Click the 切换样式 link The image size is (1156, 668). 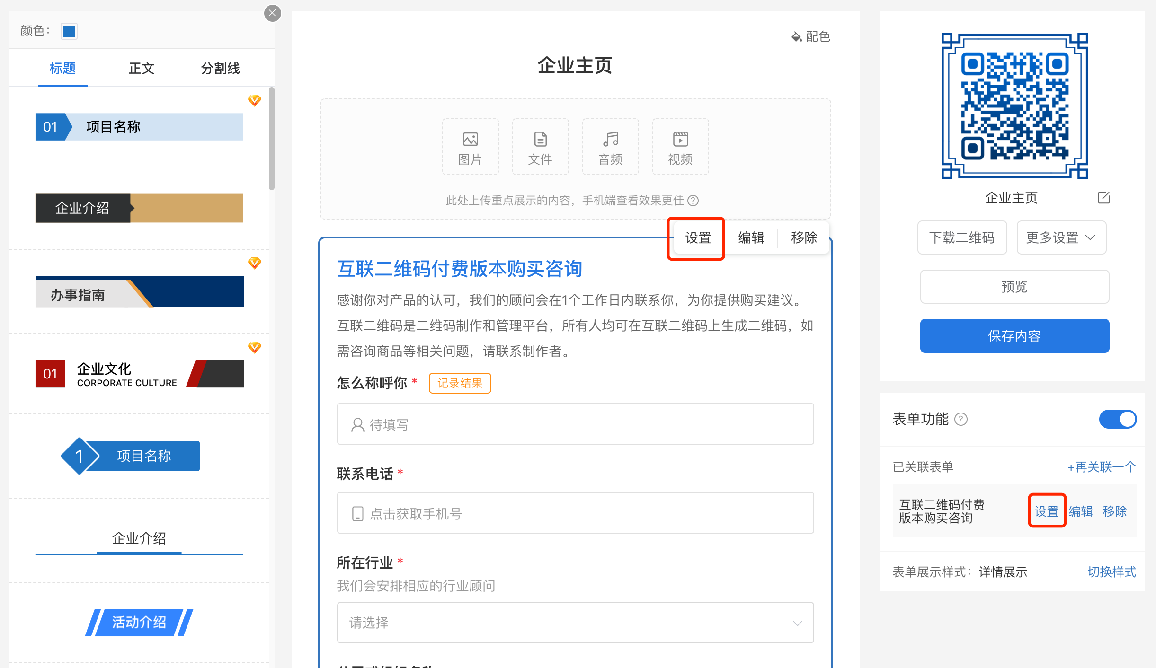pyautogui.click(x=1112, y=572)
